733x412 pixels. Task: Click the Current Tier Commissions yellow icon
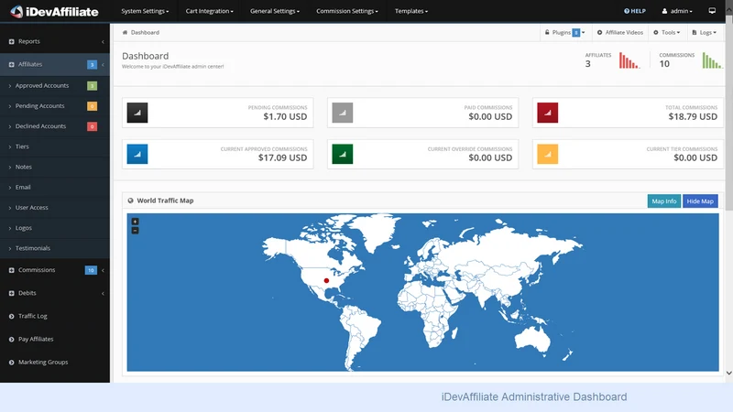tap(547, 154)
